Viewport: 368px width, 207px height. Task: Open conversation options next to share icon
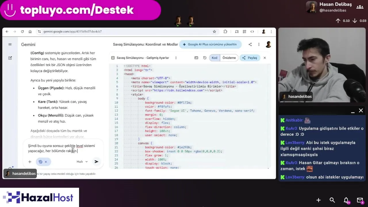[259, 45]
